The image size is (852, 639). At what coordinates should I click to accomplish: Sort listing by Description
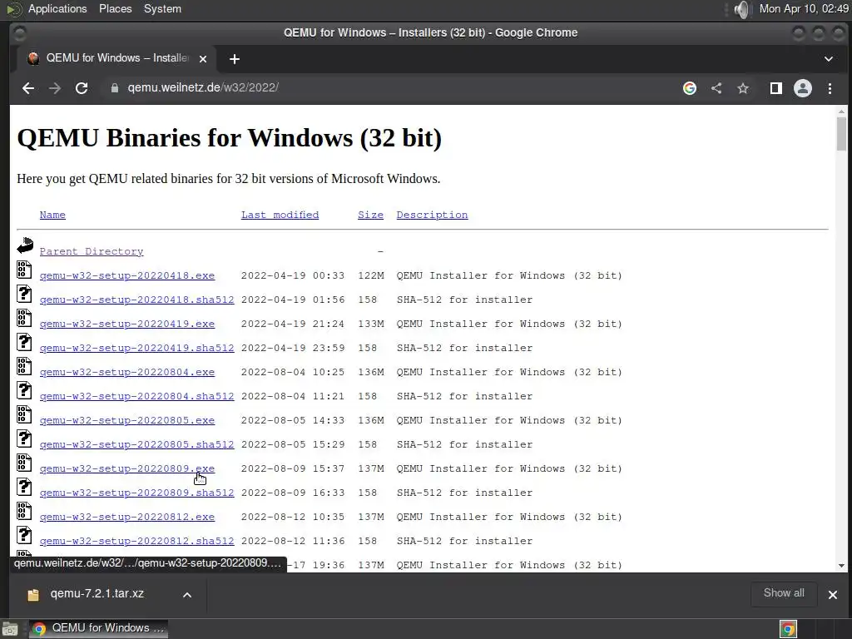coord(432,215)
